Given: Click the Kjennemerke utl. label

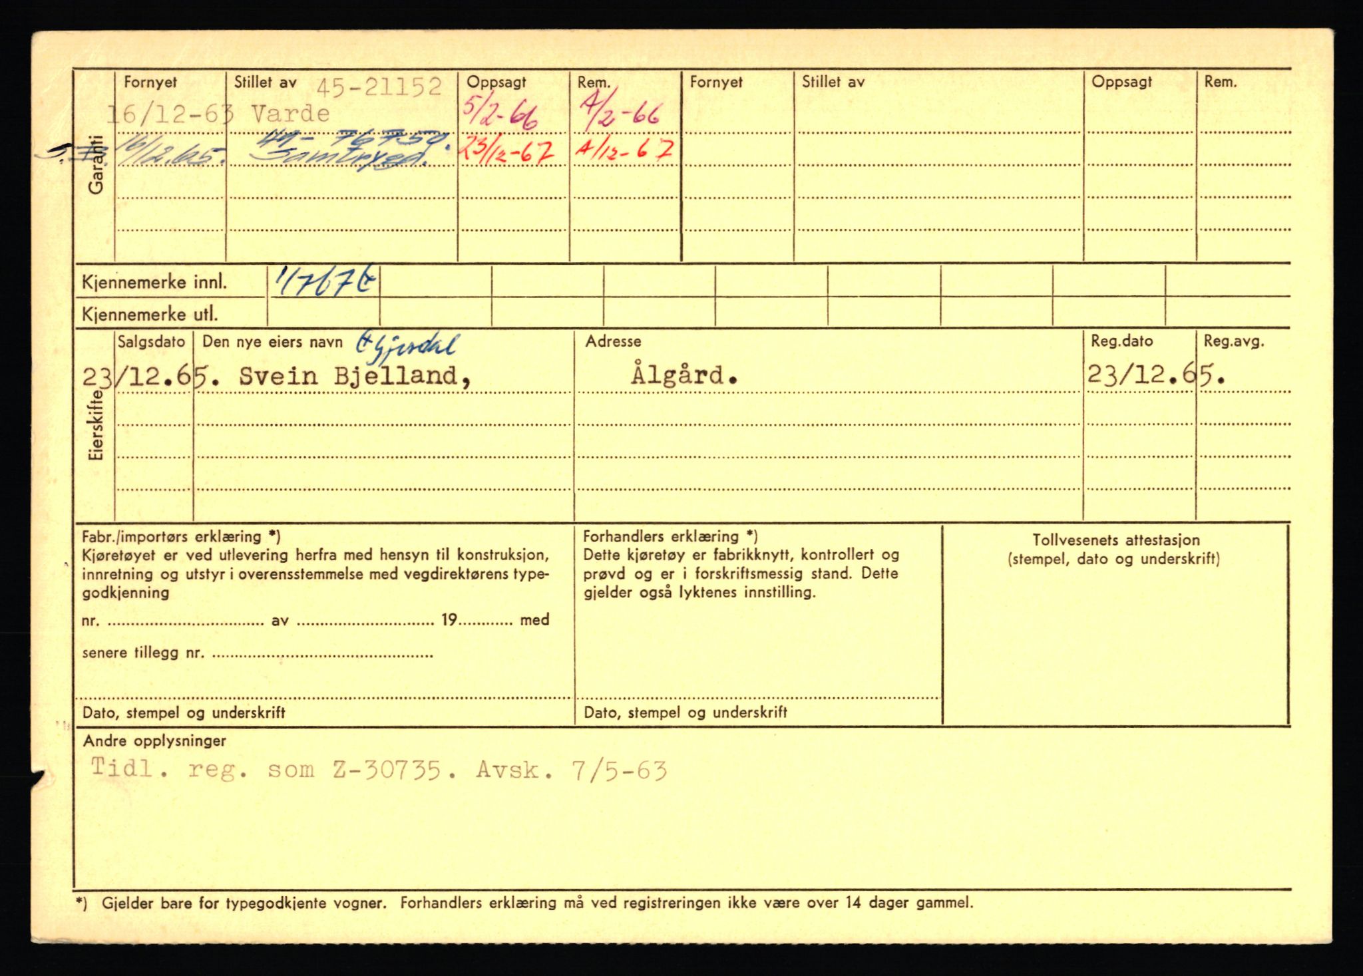Looking at the screenshot, I should (x=150, y=314).
